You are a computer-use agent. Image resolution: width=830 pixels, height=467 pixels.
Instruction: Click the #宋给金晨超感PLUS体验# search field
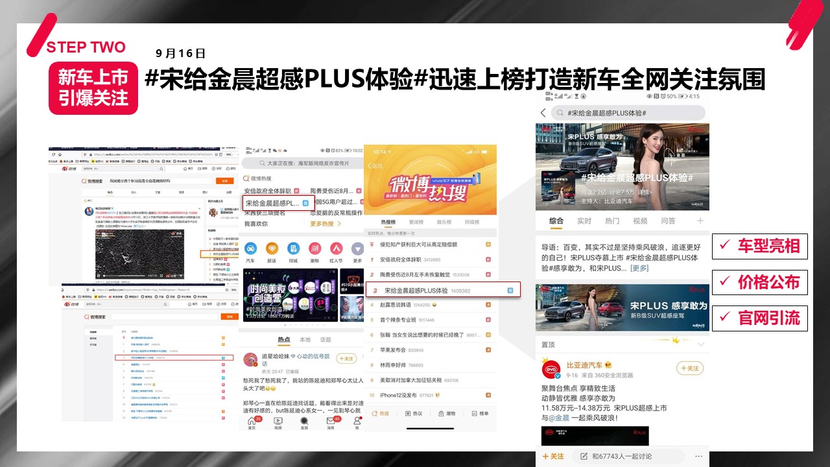pos(628,113)
